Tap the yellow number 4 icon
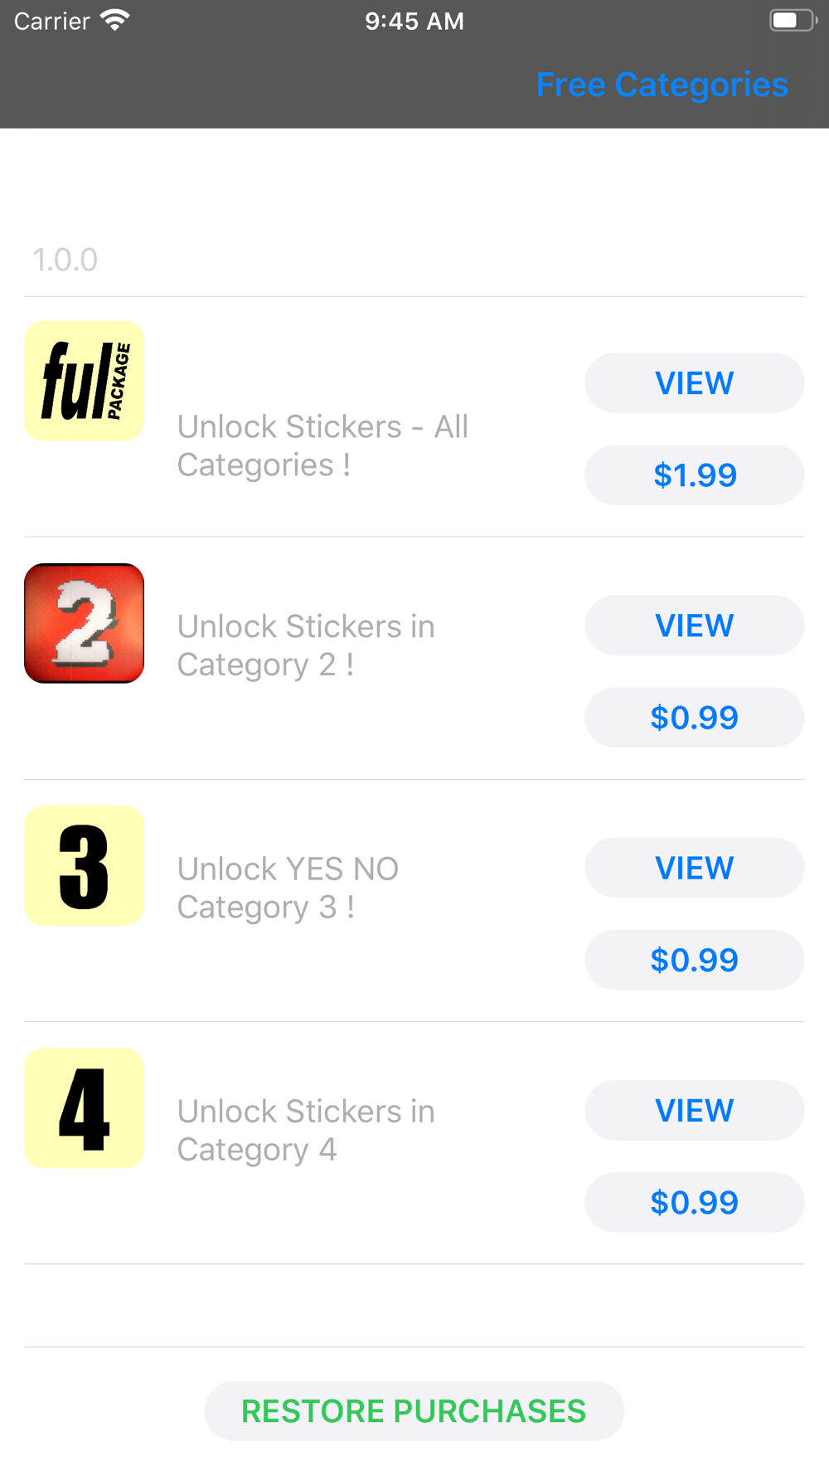The width and height of the screenshot is (829, 1475). [84, 1108]
